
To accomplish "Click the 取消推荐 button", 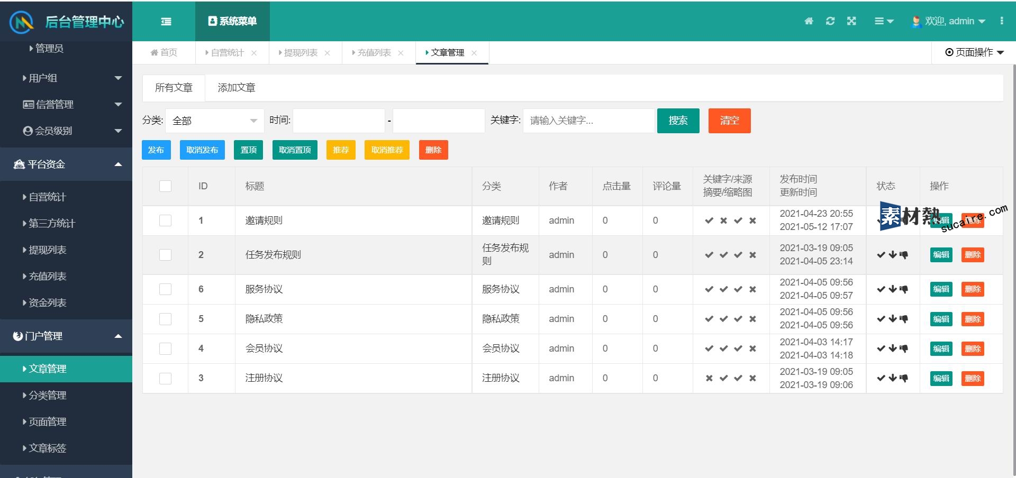I will click(387, 150).
